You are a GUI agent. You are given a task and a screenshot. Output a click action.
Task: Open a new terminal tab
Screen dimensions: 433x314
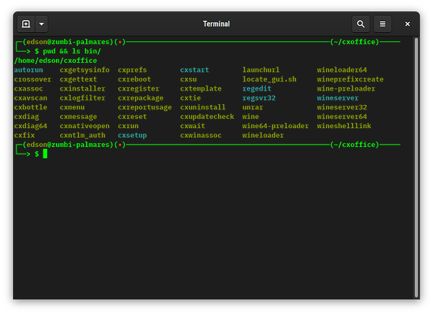click(x=26, y=24)
